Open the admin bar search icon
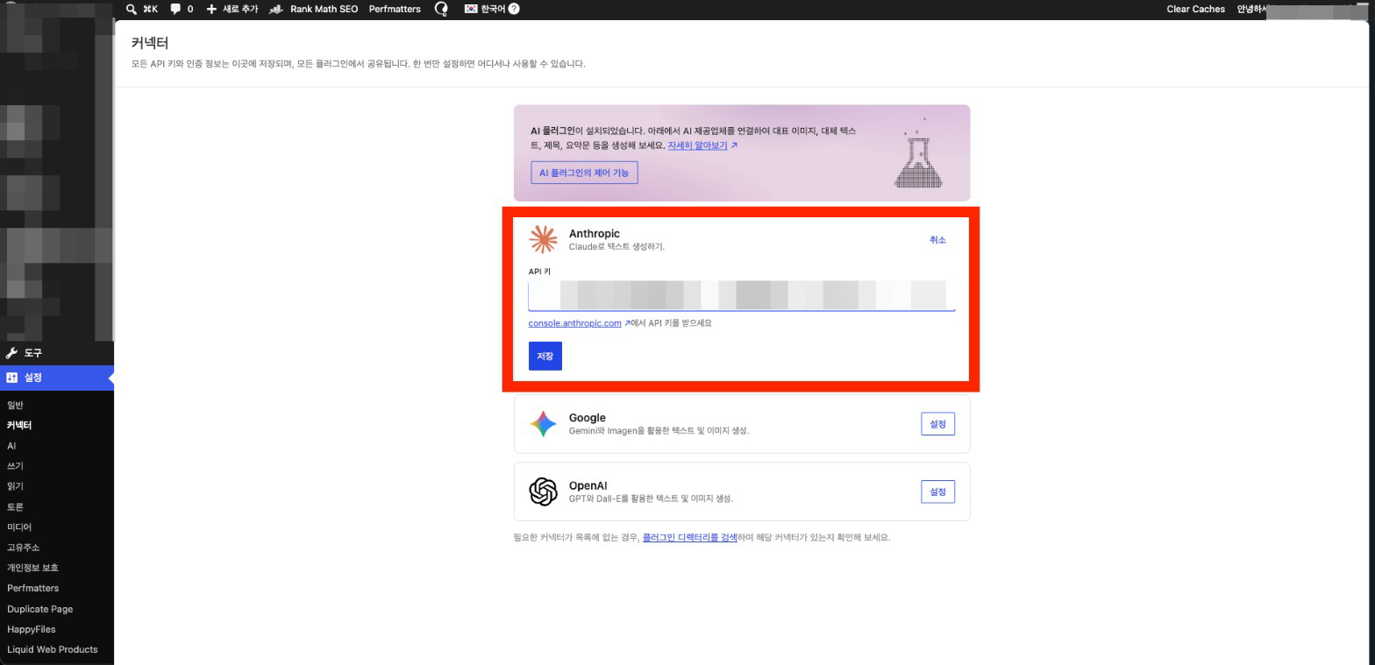The height and width of the screenshot is (665, 1375). coord(132,9)
